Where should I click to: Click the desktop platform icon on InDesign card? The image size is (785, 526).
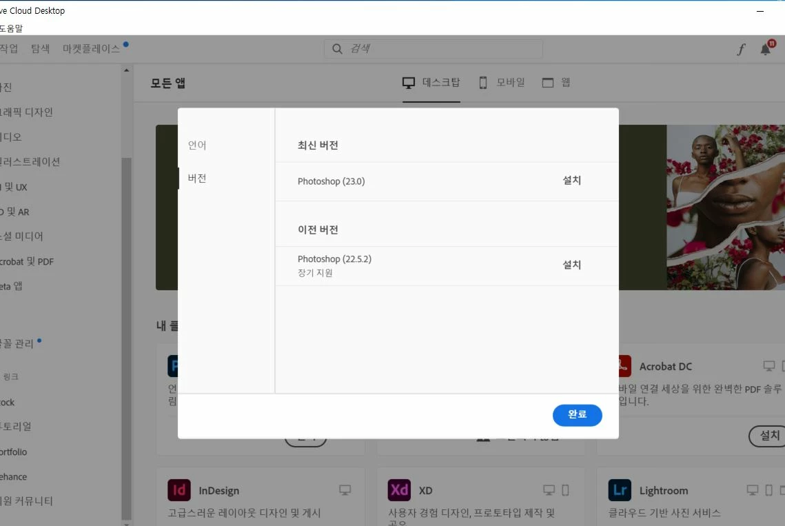pos(345,490)
